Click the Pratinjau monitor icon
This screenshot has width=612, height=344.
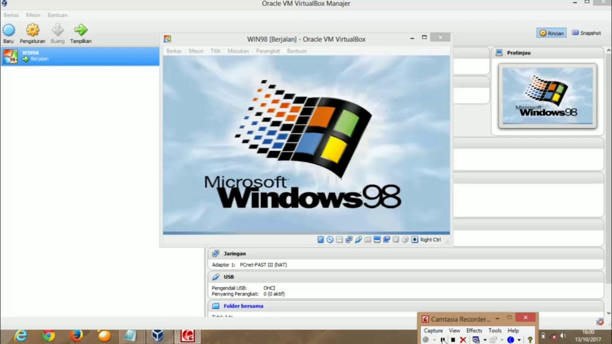tap(499, 53)
